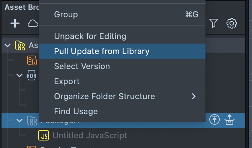
Task: Click the yellow assets folder icon
Action: (20, 45)
